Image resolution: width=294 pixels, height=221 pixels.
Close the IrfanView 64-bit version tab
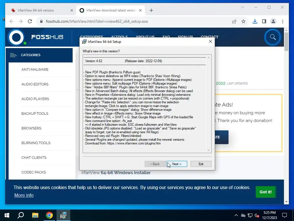(x=71, y=11)
